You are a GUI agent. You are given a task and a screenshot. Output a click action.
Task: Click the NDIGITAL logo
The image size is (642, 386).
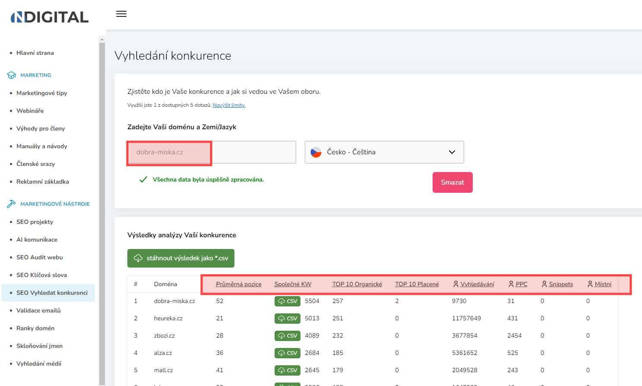coord(50,17)
